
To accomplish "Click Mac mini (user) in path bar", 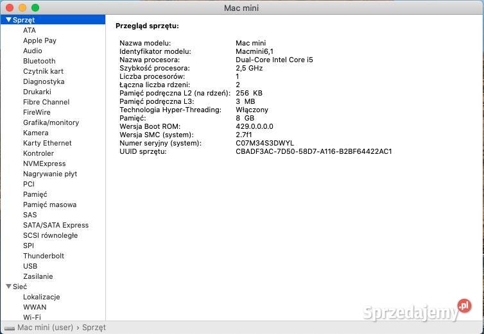I will click(x=46, y=328).
